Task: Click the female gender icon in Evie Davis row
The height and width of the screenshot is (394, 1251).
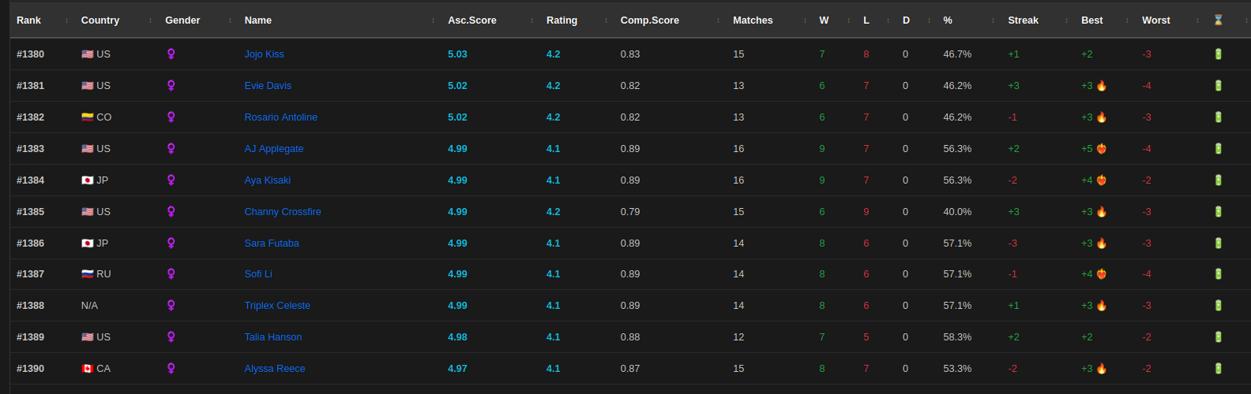Action: tap(171, 86)
